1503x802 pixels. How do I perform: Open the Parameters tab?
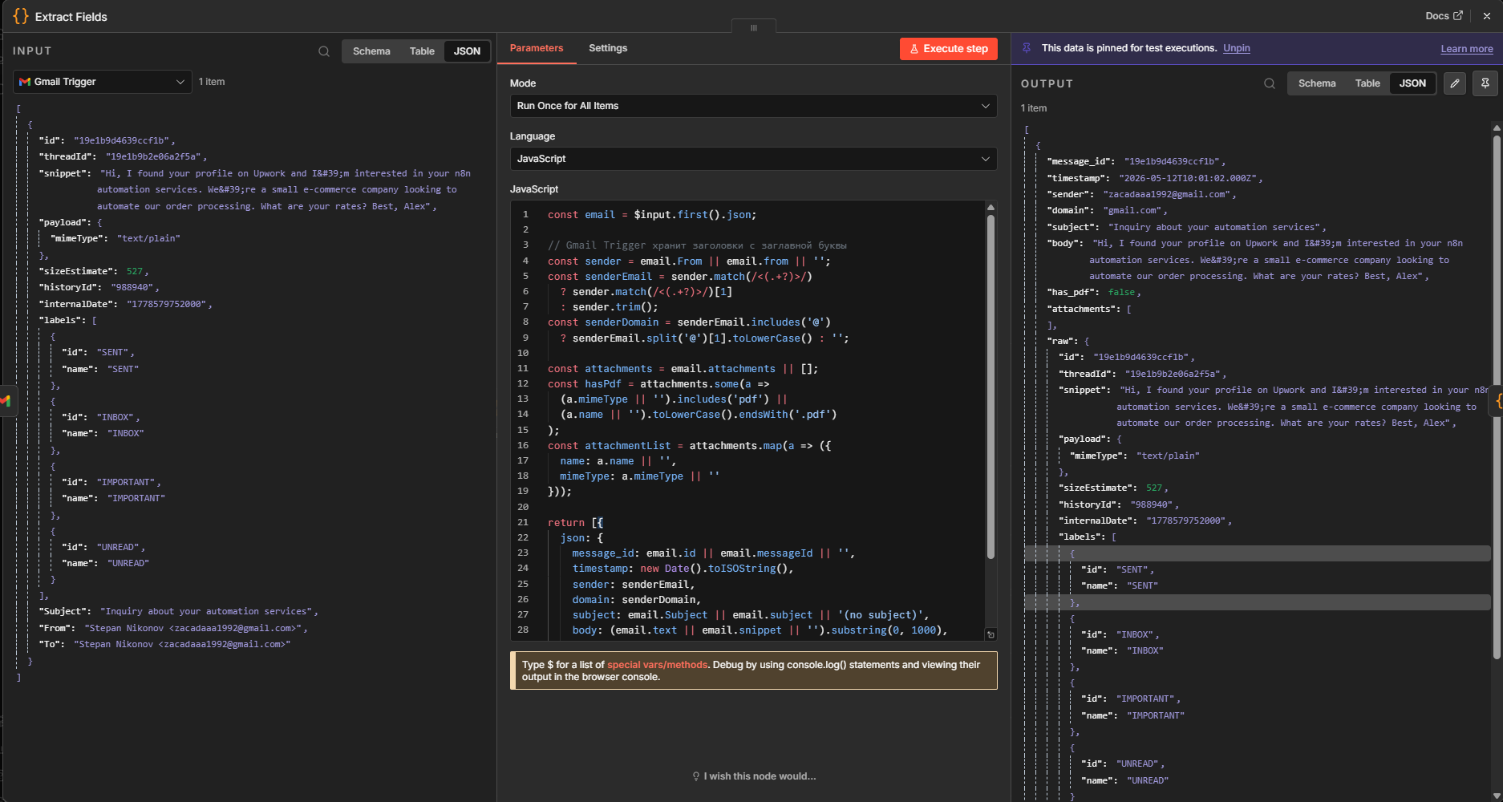pos(537,48)
